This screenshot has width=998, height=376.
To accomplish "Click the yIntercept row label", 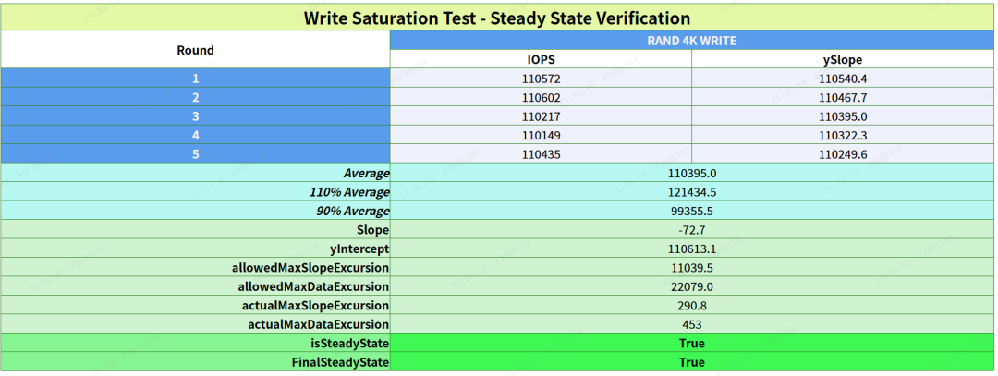I will pyautogui.click(x=359, y=249).
